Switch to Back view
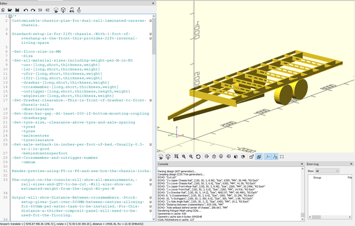Image resolution: width=355 pixels, height=226 pixels. 243,157
